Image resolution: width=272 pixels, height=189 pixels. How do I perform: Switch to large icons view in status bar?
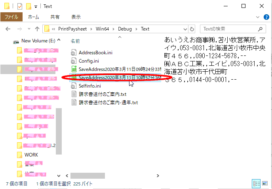265,184
